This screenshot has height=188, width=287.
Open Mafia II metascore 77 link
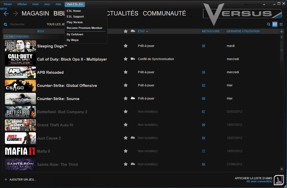click(x=204, y=151)
